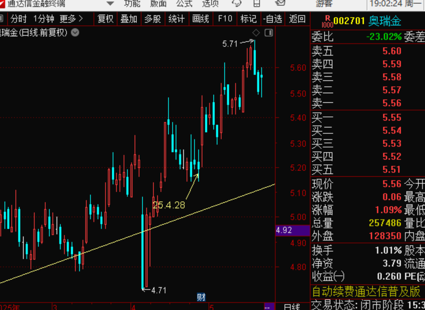Screen dimensions: 425x310
Task: Click the 收益(一) value 0.260
Action: pyautogui.click(x=389, y=276)
